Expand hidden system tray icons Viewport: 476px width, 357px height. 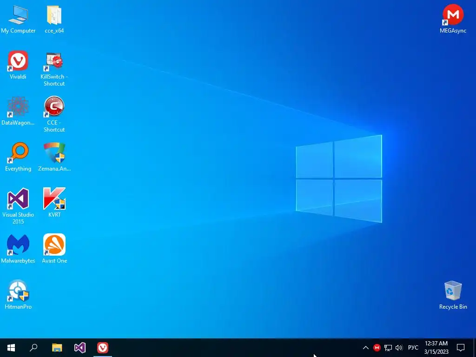366,348
